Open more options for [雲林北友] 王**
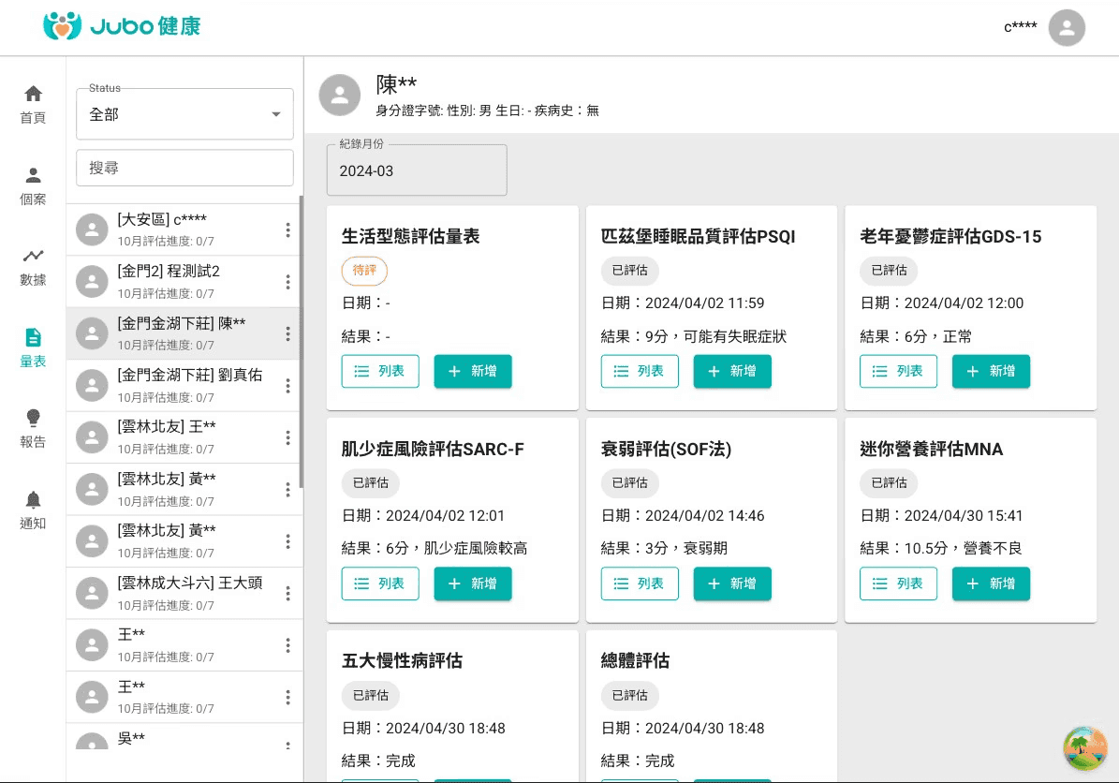This screenshot has width=1119, height=783. click(287, 436)
